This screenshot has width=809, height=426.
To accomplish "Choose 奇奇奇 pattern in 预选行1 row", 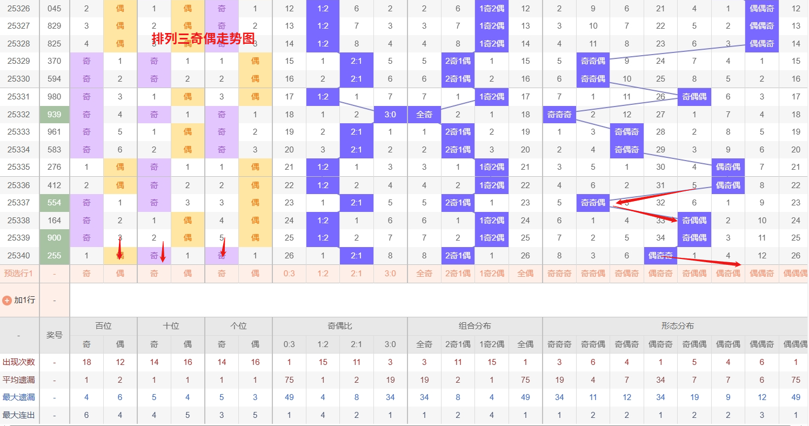I will (x=559, y=274).
